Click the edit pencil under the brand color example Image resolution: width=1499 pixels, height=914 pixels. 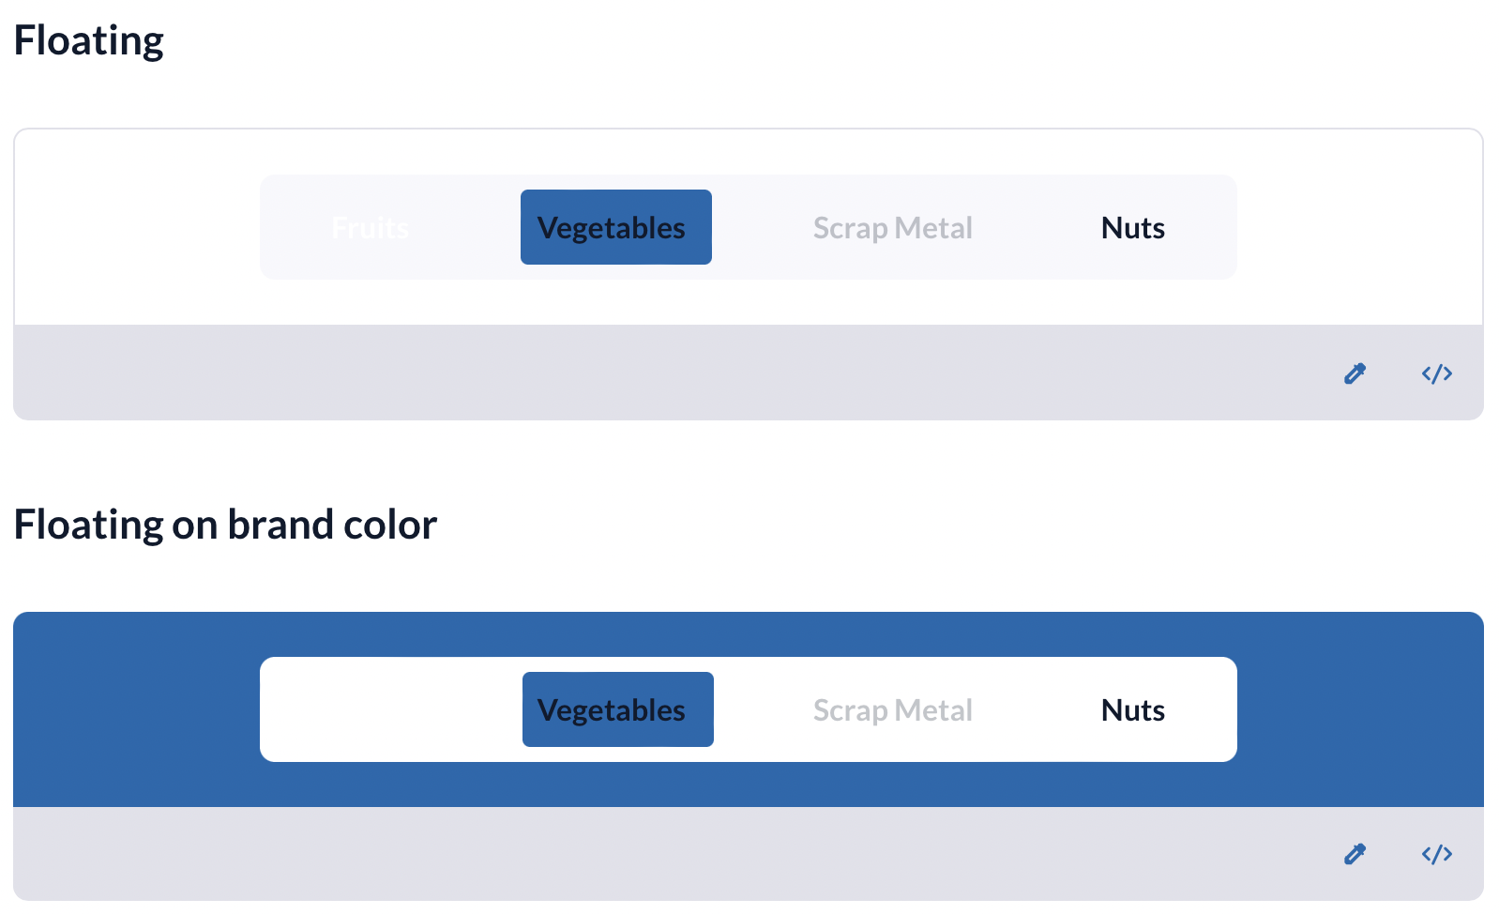1354,853
